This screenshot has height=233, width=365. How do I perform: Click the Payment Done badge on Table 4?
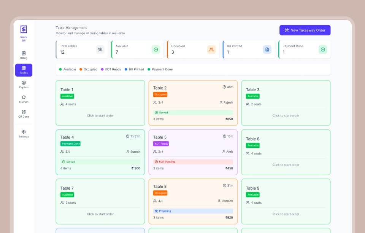point(71,144)
